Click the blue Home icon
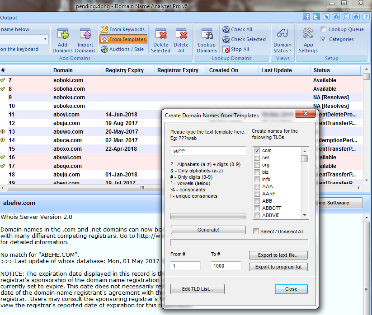372x315 pixels. click(356, 17)
